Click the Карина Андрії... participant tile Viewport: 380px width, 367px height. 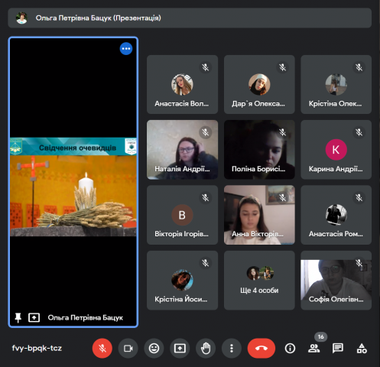(x=336, y=150)
